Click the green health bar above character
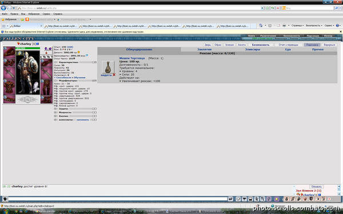Viewport: 343px width, 214px height. click(27, 49)
